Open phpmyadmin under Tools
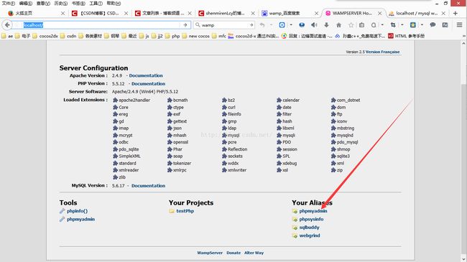Screen dimensions: 467x262 [80, 219]
